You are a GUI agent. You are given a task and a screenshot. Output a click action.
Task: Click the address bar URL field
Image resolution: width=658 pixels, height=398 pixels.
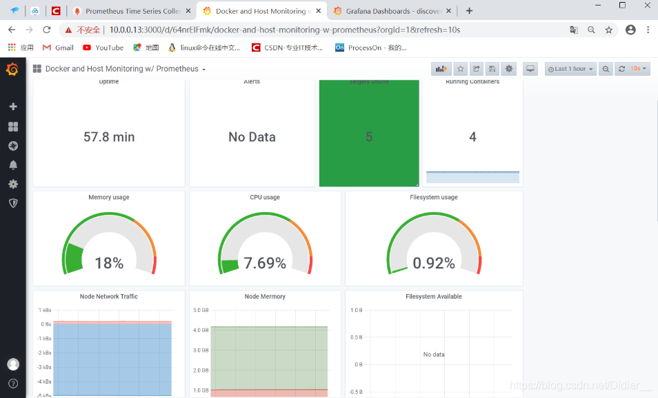(285, 30)
